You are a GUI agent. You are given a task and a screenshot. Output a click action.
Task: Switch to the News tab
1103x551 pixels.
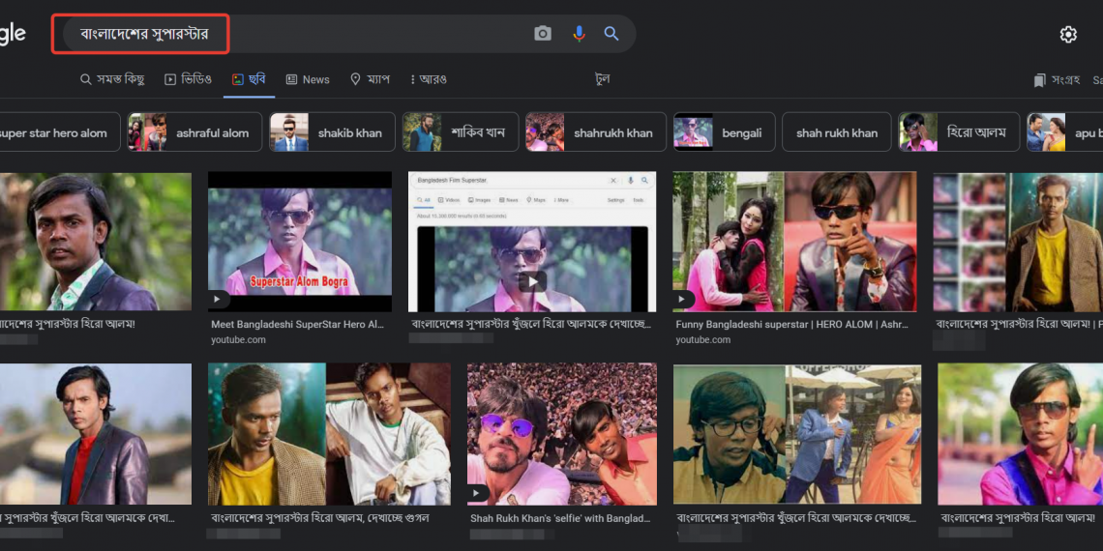308,79
